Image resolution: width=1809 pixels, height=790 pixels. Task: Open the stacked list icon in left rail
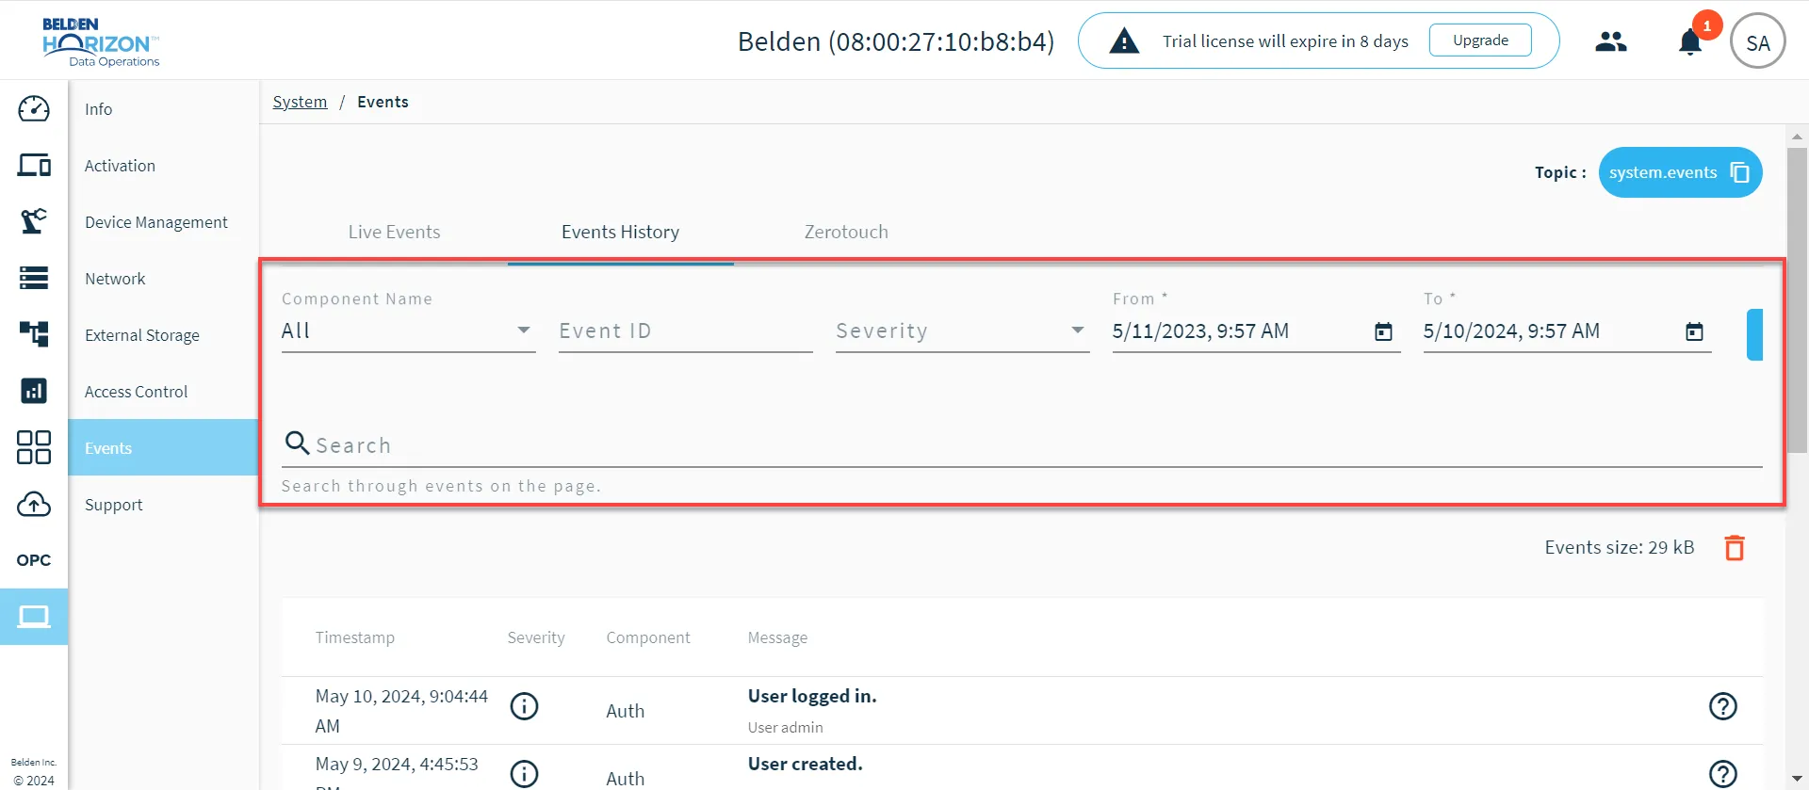[x=34, y=278]
